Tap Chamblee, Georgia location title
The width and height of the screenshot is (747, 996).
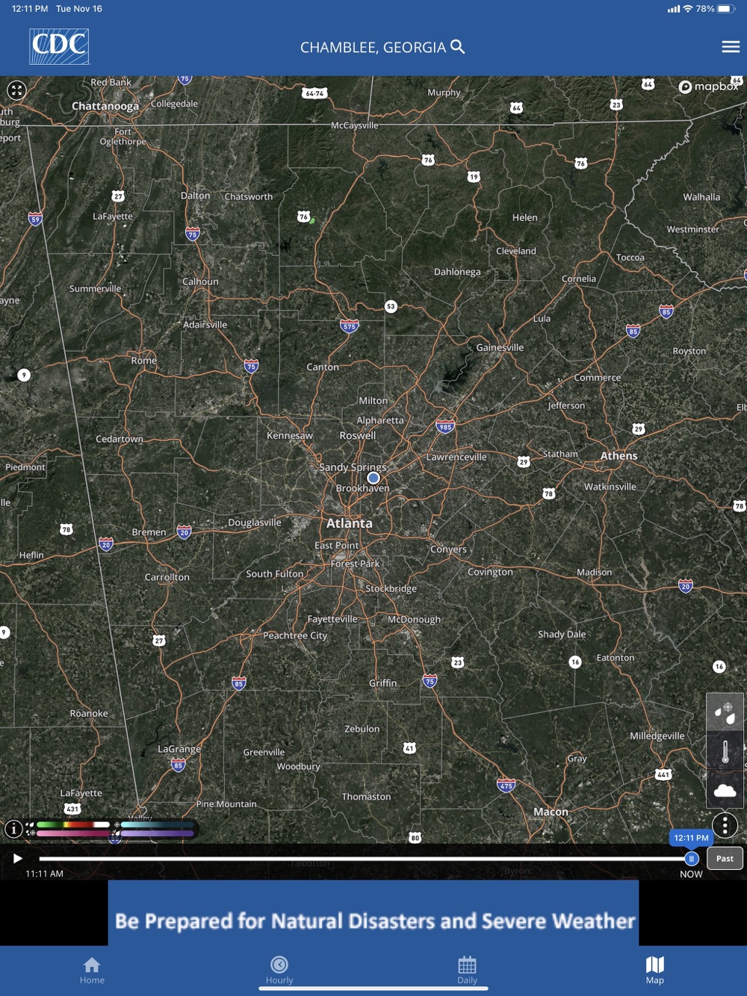click(x=373, y=47)
